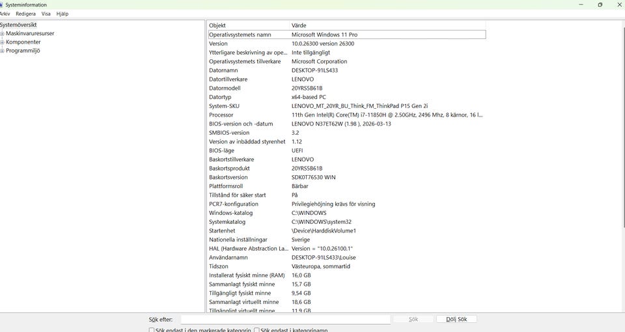Select the Version av inbäddad styrenhet row

(x=347, y=141)
